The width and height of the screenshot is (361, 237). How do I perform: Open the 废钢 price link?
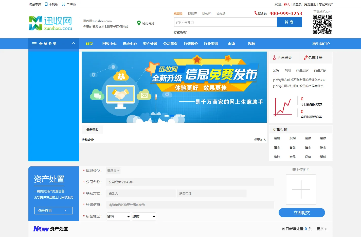[277, 138]
